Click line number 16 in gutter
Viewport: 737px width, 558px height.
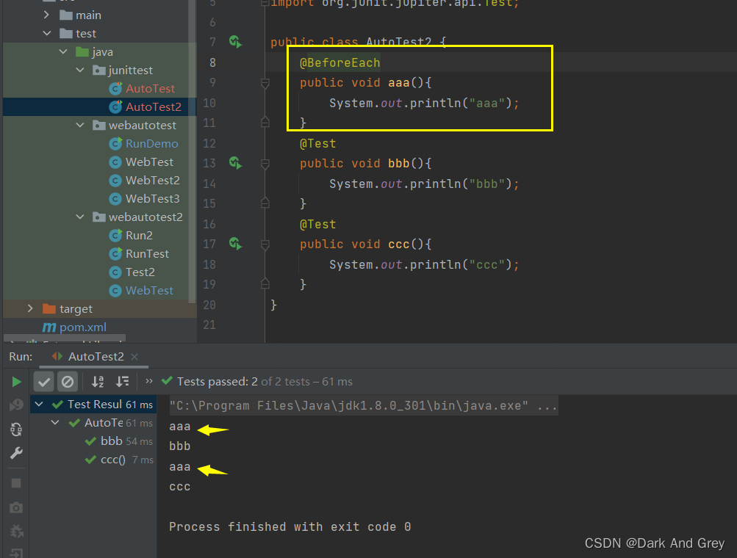point(209,224)
